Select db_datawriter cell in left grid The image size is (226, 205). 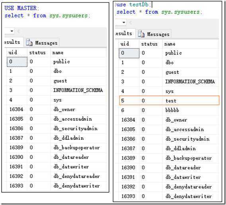click(78, 167)
